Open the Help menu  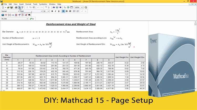tap(59, 4)
